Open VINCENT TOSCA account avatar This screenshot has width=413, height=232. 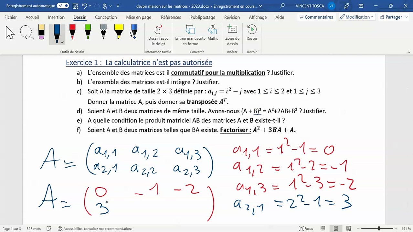click(331, 6)
